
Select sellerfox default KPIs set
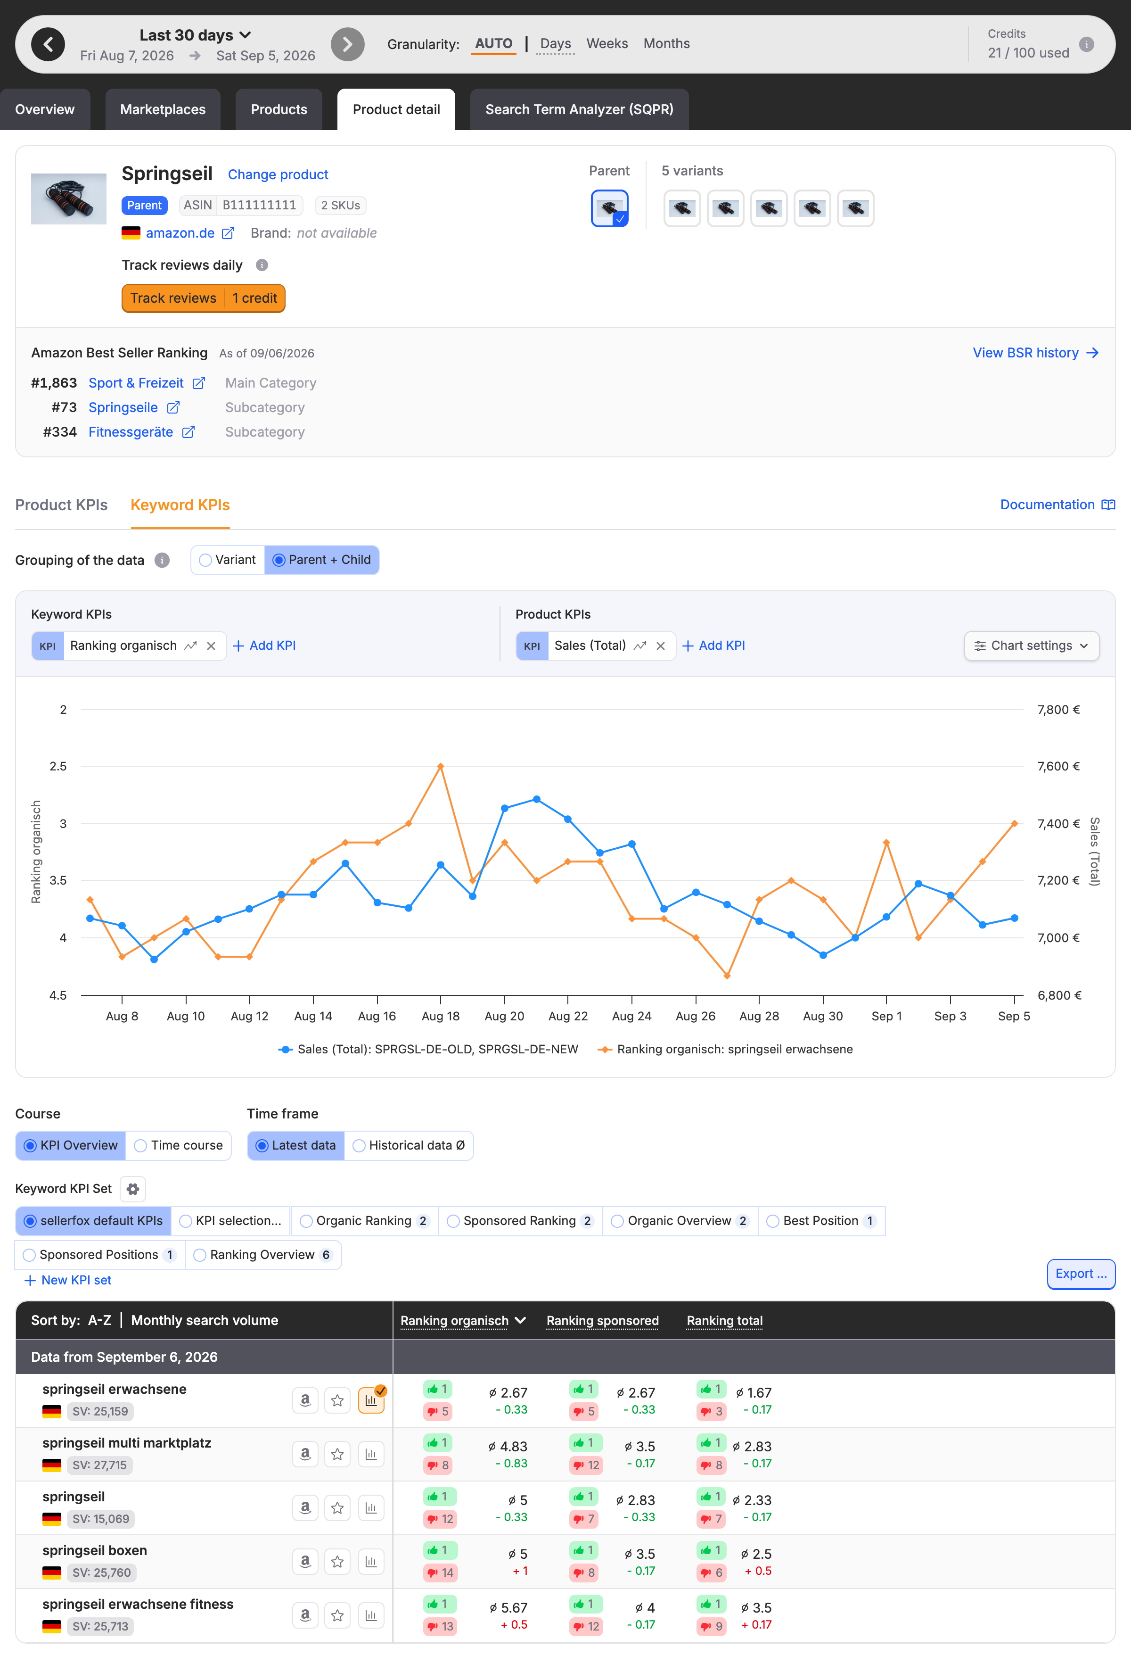[93, 1222]
